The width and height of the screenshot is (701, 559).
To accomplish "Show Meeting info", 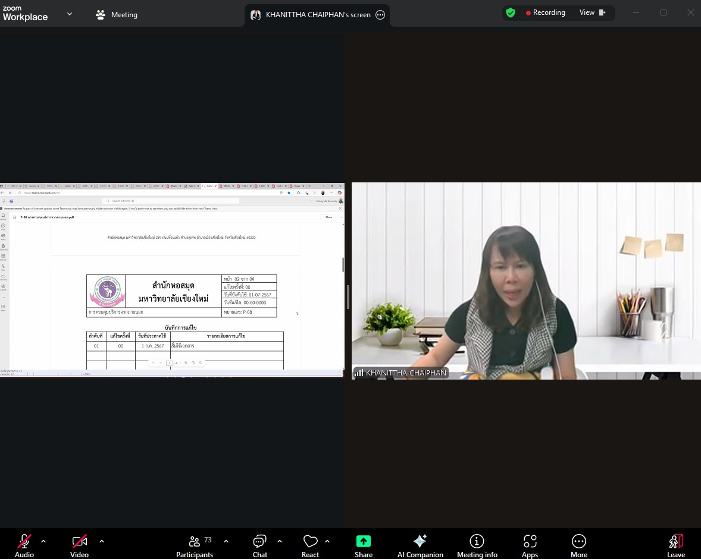I will click(477, 545).
